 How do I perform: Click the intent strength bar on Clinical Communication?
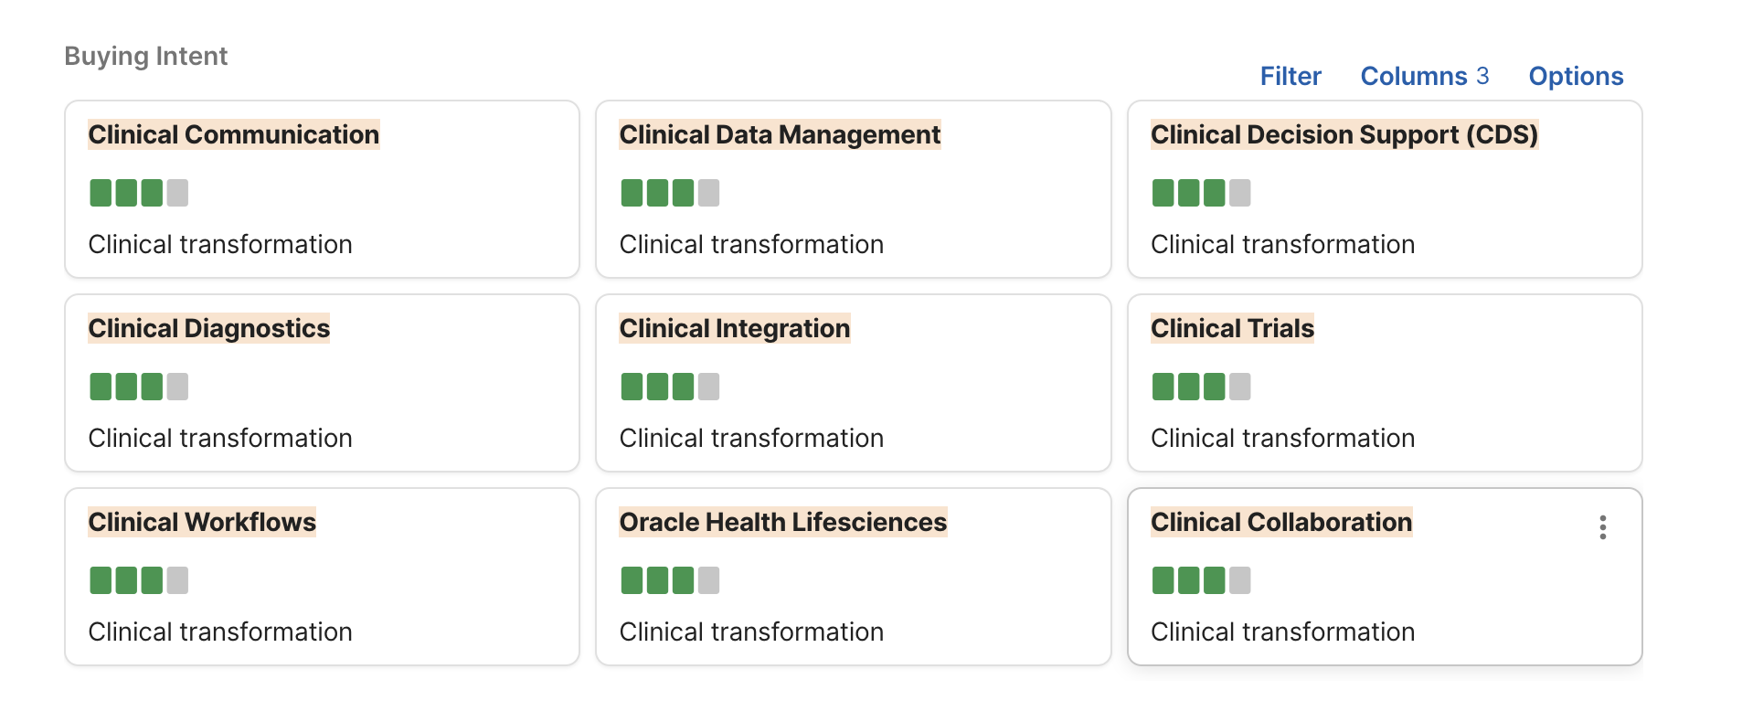coord(139,193)
